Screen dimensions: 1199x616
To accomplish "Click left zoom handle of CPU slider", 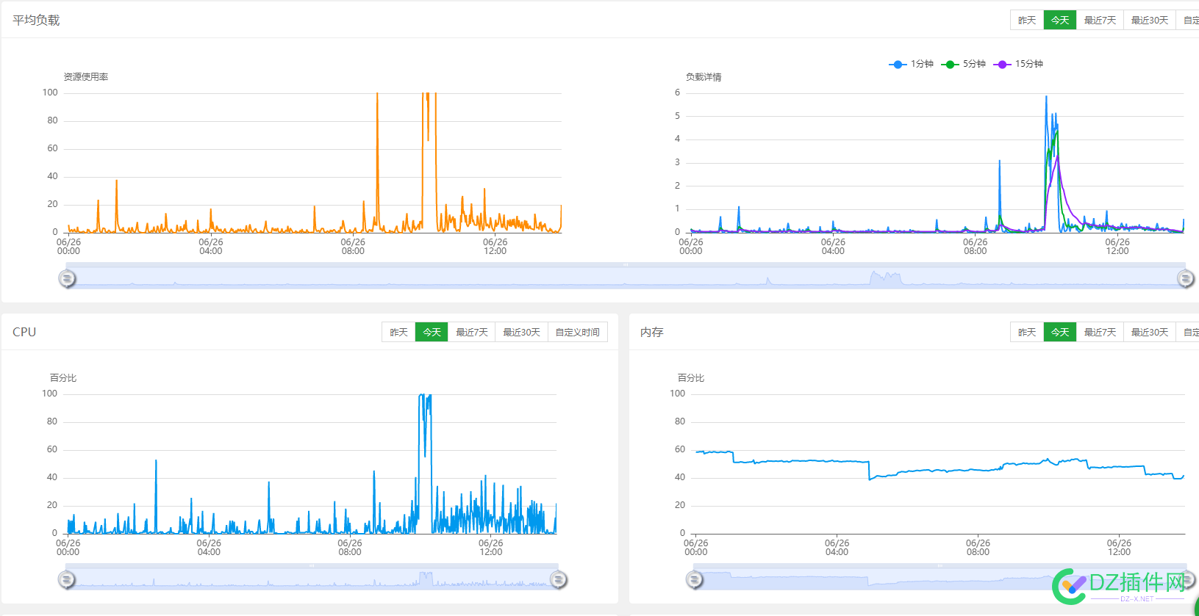I will [x=66, y=580].
